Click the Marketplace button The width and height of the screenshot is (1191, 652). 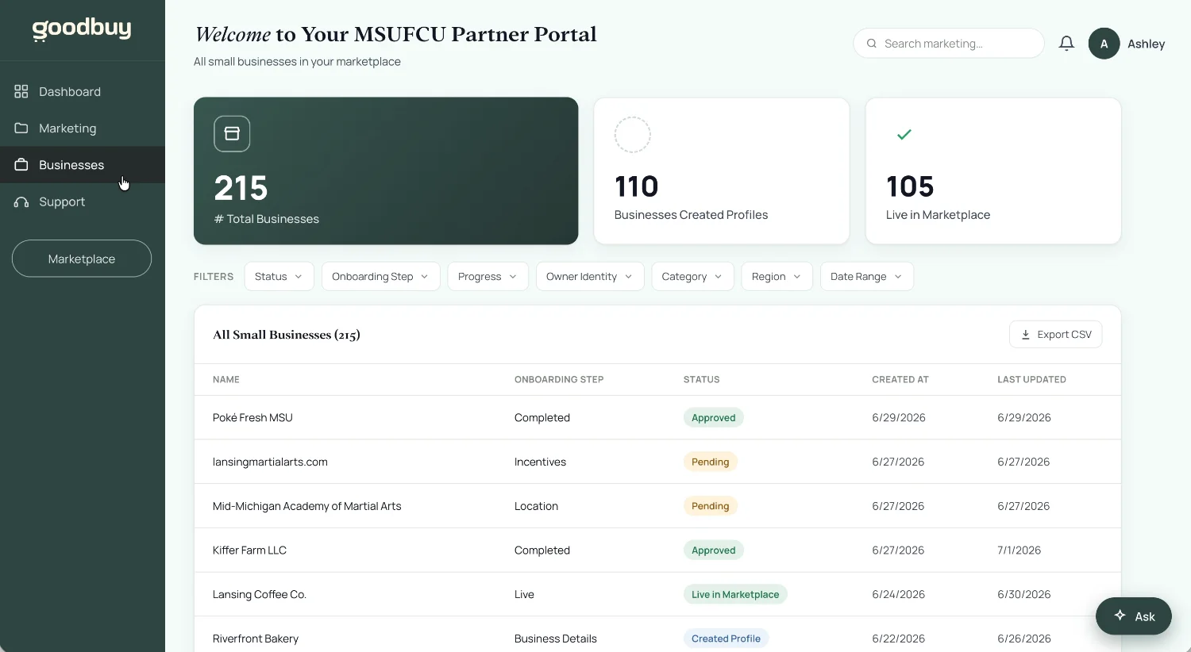82,259
